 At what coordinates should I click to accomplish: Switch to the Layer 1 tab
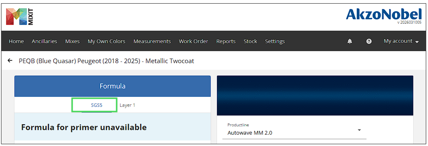(x=128, y=105)
